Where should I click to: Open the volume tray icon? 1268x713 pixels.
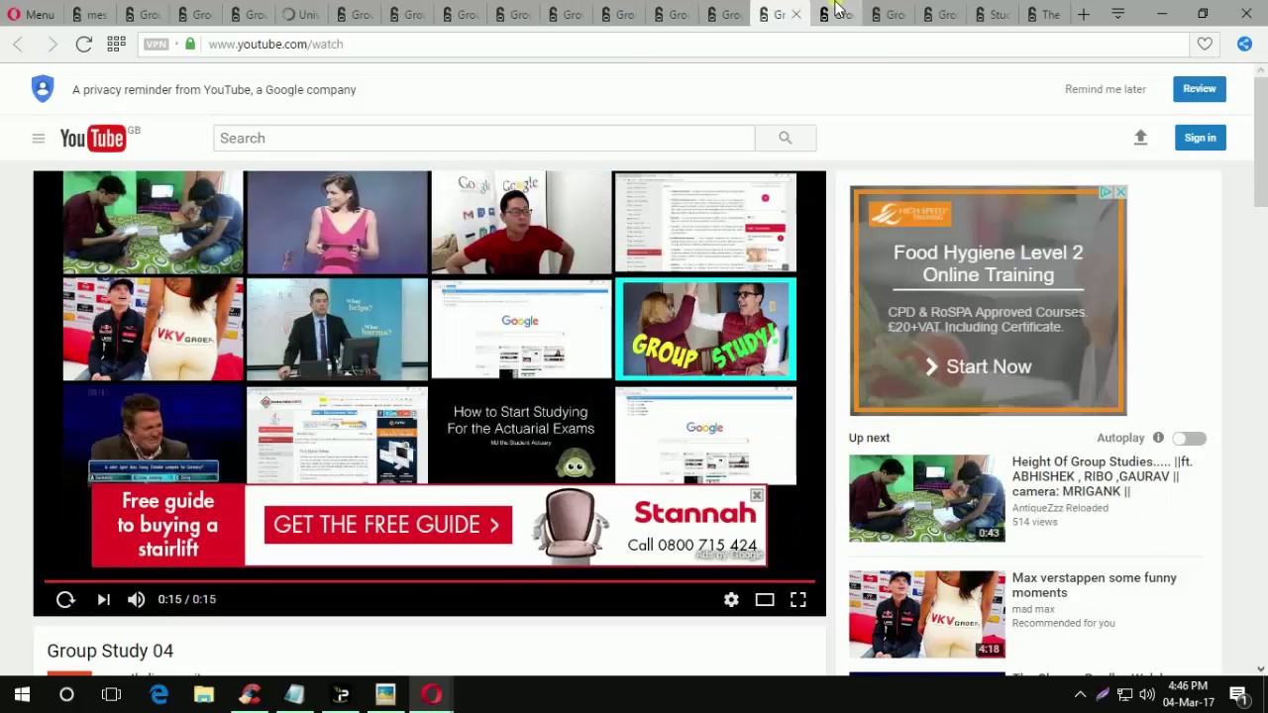[x=1147, y=694]
